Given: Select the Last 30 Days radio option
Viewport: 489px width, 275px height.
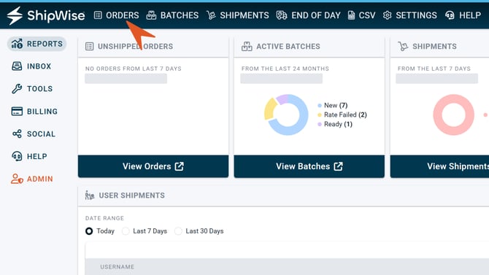Looking at the screenshot, I should (x=178, y=231).
